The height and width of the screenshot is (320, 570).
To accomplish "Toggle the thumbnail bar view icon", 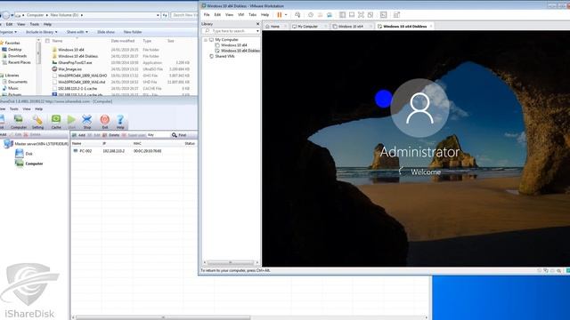I will [x=352, y=15].
